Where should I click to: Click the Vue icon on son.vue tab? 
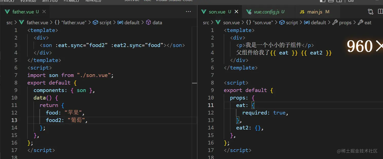[204, 12]
